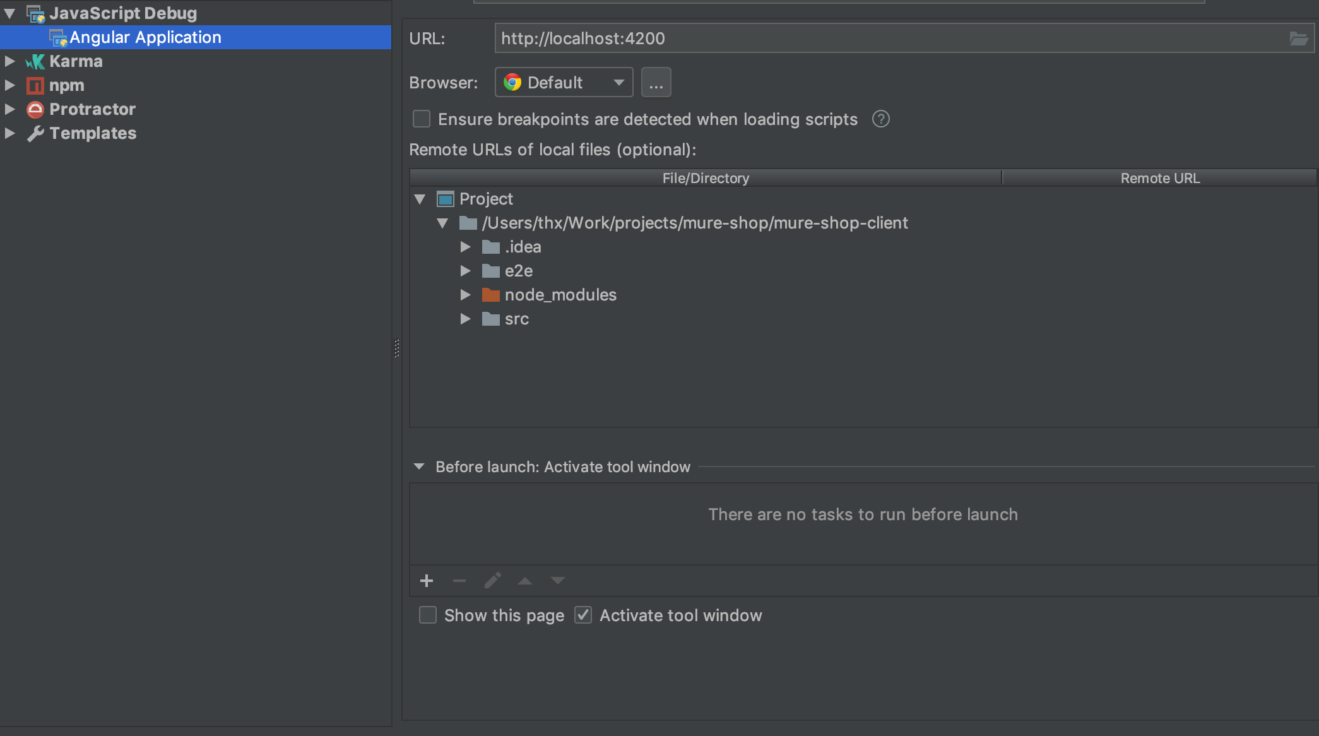Select the Angular Application configuration
This screenshot has width=1319, height=736.
pos(145,37)
